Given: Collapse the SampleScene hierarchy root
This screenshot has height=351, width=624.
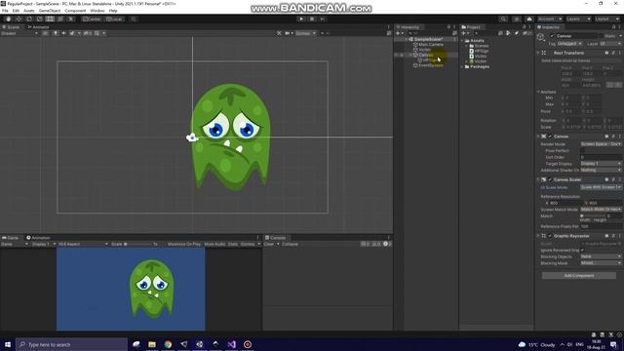Looking at the screenshot, I should 407,39.
